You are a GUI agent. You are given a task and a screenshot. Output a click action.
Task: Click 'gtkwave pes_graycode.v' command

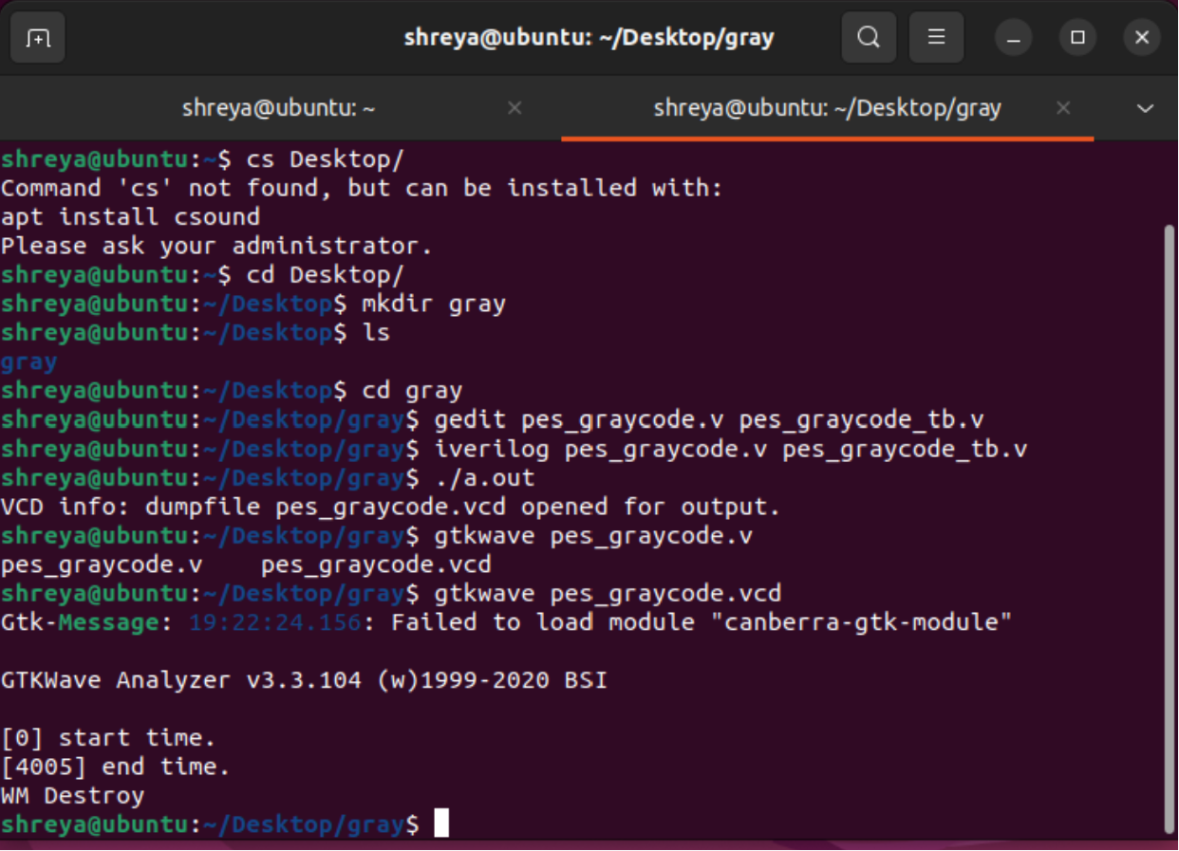[593, 535]
